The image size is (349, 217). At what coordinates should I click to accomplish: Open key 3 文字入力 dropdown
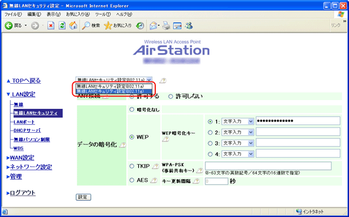click(x=238, y=143)
